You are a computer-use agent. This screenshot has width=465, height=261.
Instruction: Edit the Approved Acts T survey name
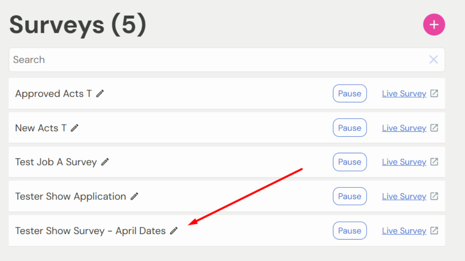tap(100, 94)
